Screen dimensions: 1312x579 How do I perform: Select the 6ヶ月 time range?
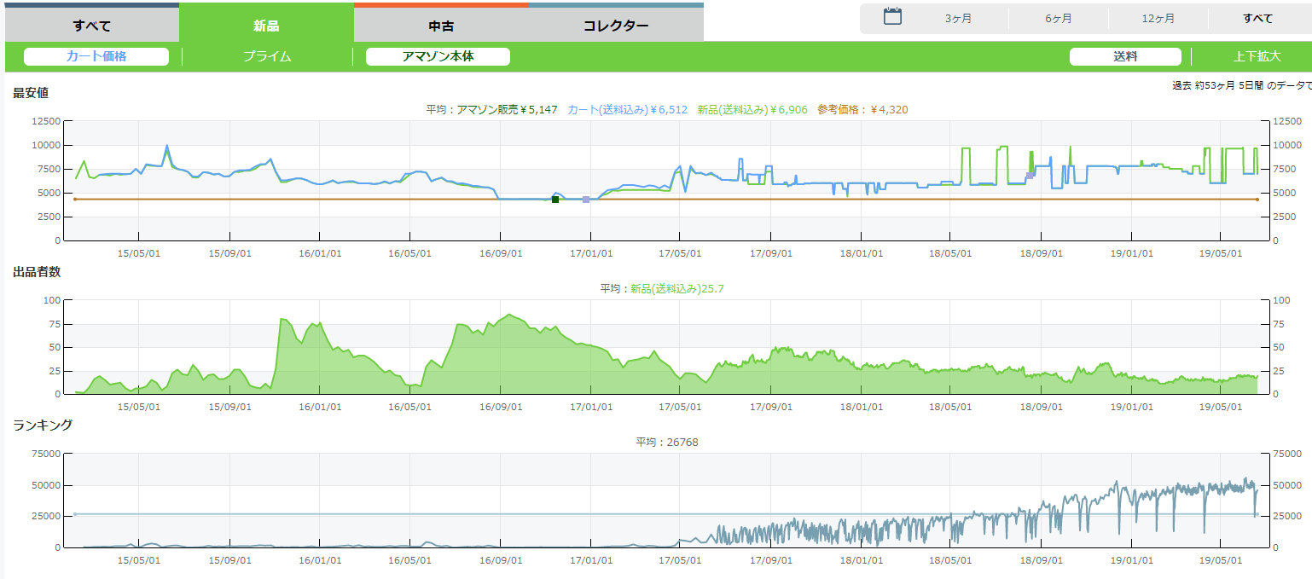pos(1058,19)
